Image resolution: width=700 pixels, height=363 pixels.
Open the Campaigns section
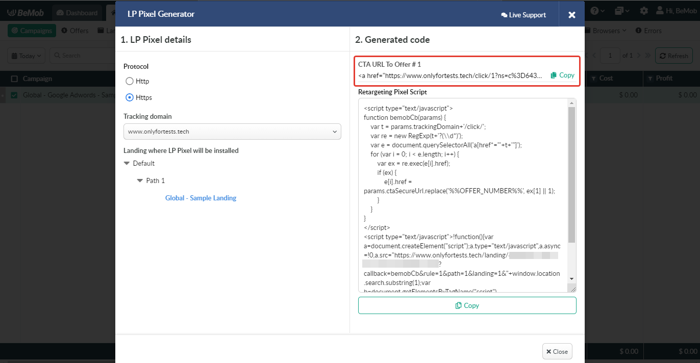click(32, 31)
